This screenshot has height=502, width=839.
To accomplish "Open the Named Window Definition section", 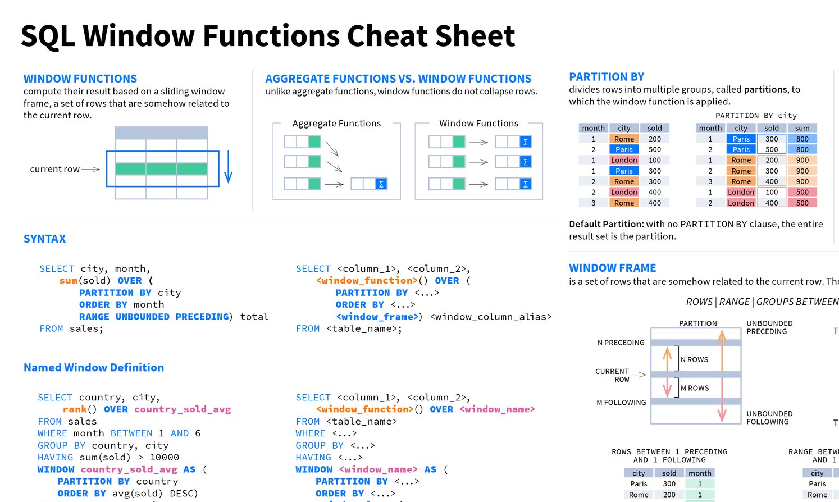I will pyautogui.click(x=93, y=367).
